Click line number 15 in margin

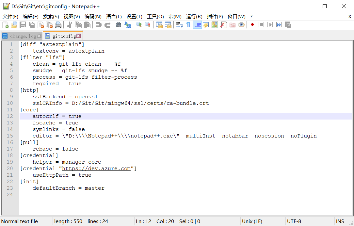(x=10, y=136)
